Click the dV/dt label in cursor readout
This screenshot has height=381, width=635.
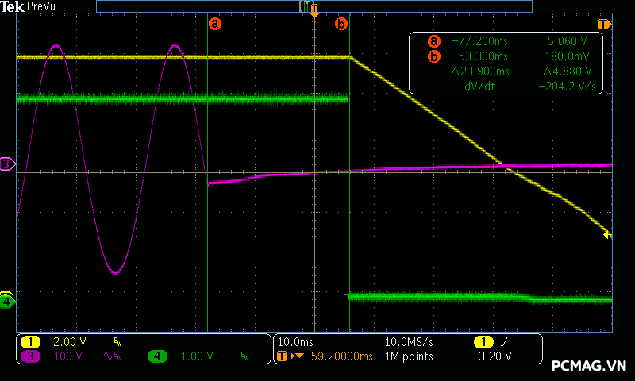[479, 87]
